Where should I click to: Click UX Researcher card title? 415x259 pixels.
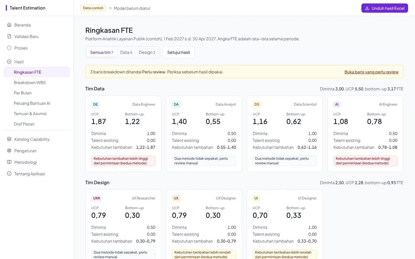(x=144, y=198)
